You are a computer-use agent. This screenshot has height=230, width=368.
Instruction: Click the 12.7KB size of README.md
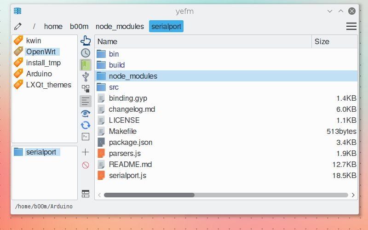click(344, 164)
